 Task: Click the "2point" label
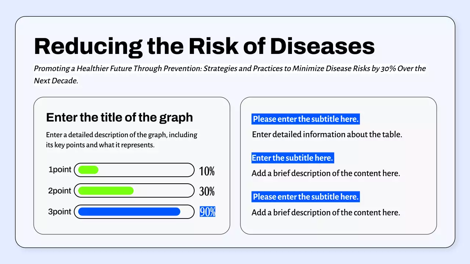pyautogui.click(x=60, y=191)
